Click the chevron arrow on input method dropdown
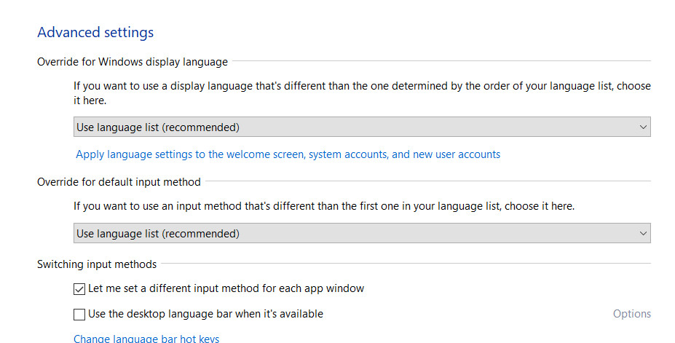Viewport: 675px width, 343px height. point(642,234)
